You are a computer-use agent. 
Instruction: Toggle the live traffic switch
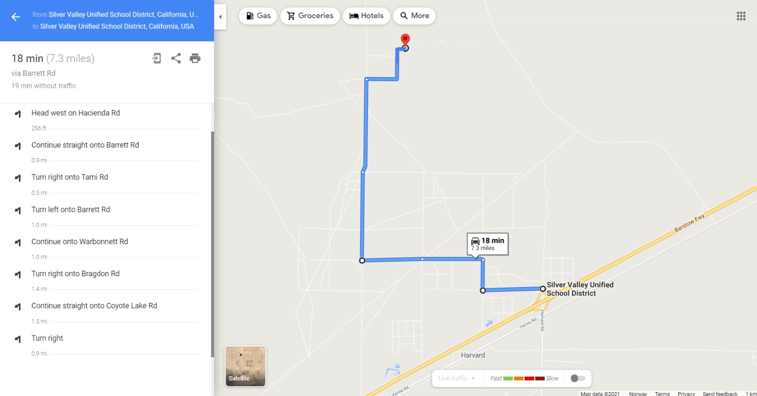[x=578, y=378]
